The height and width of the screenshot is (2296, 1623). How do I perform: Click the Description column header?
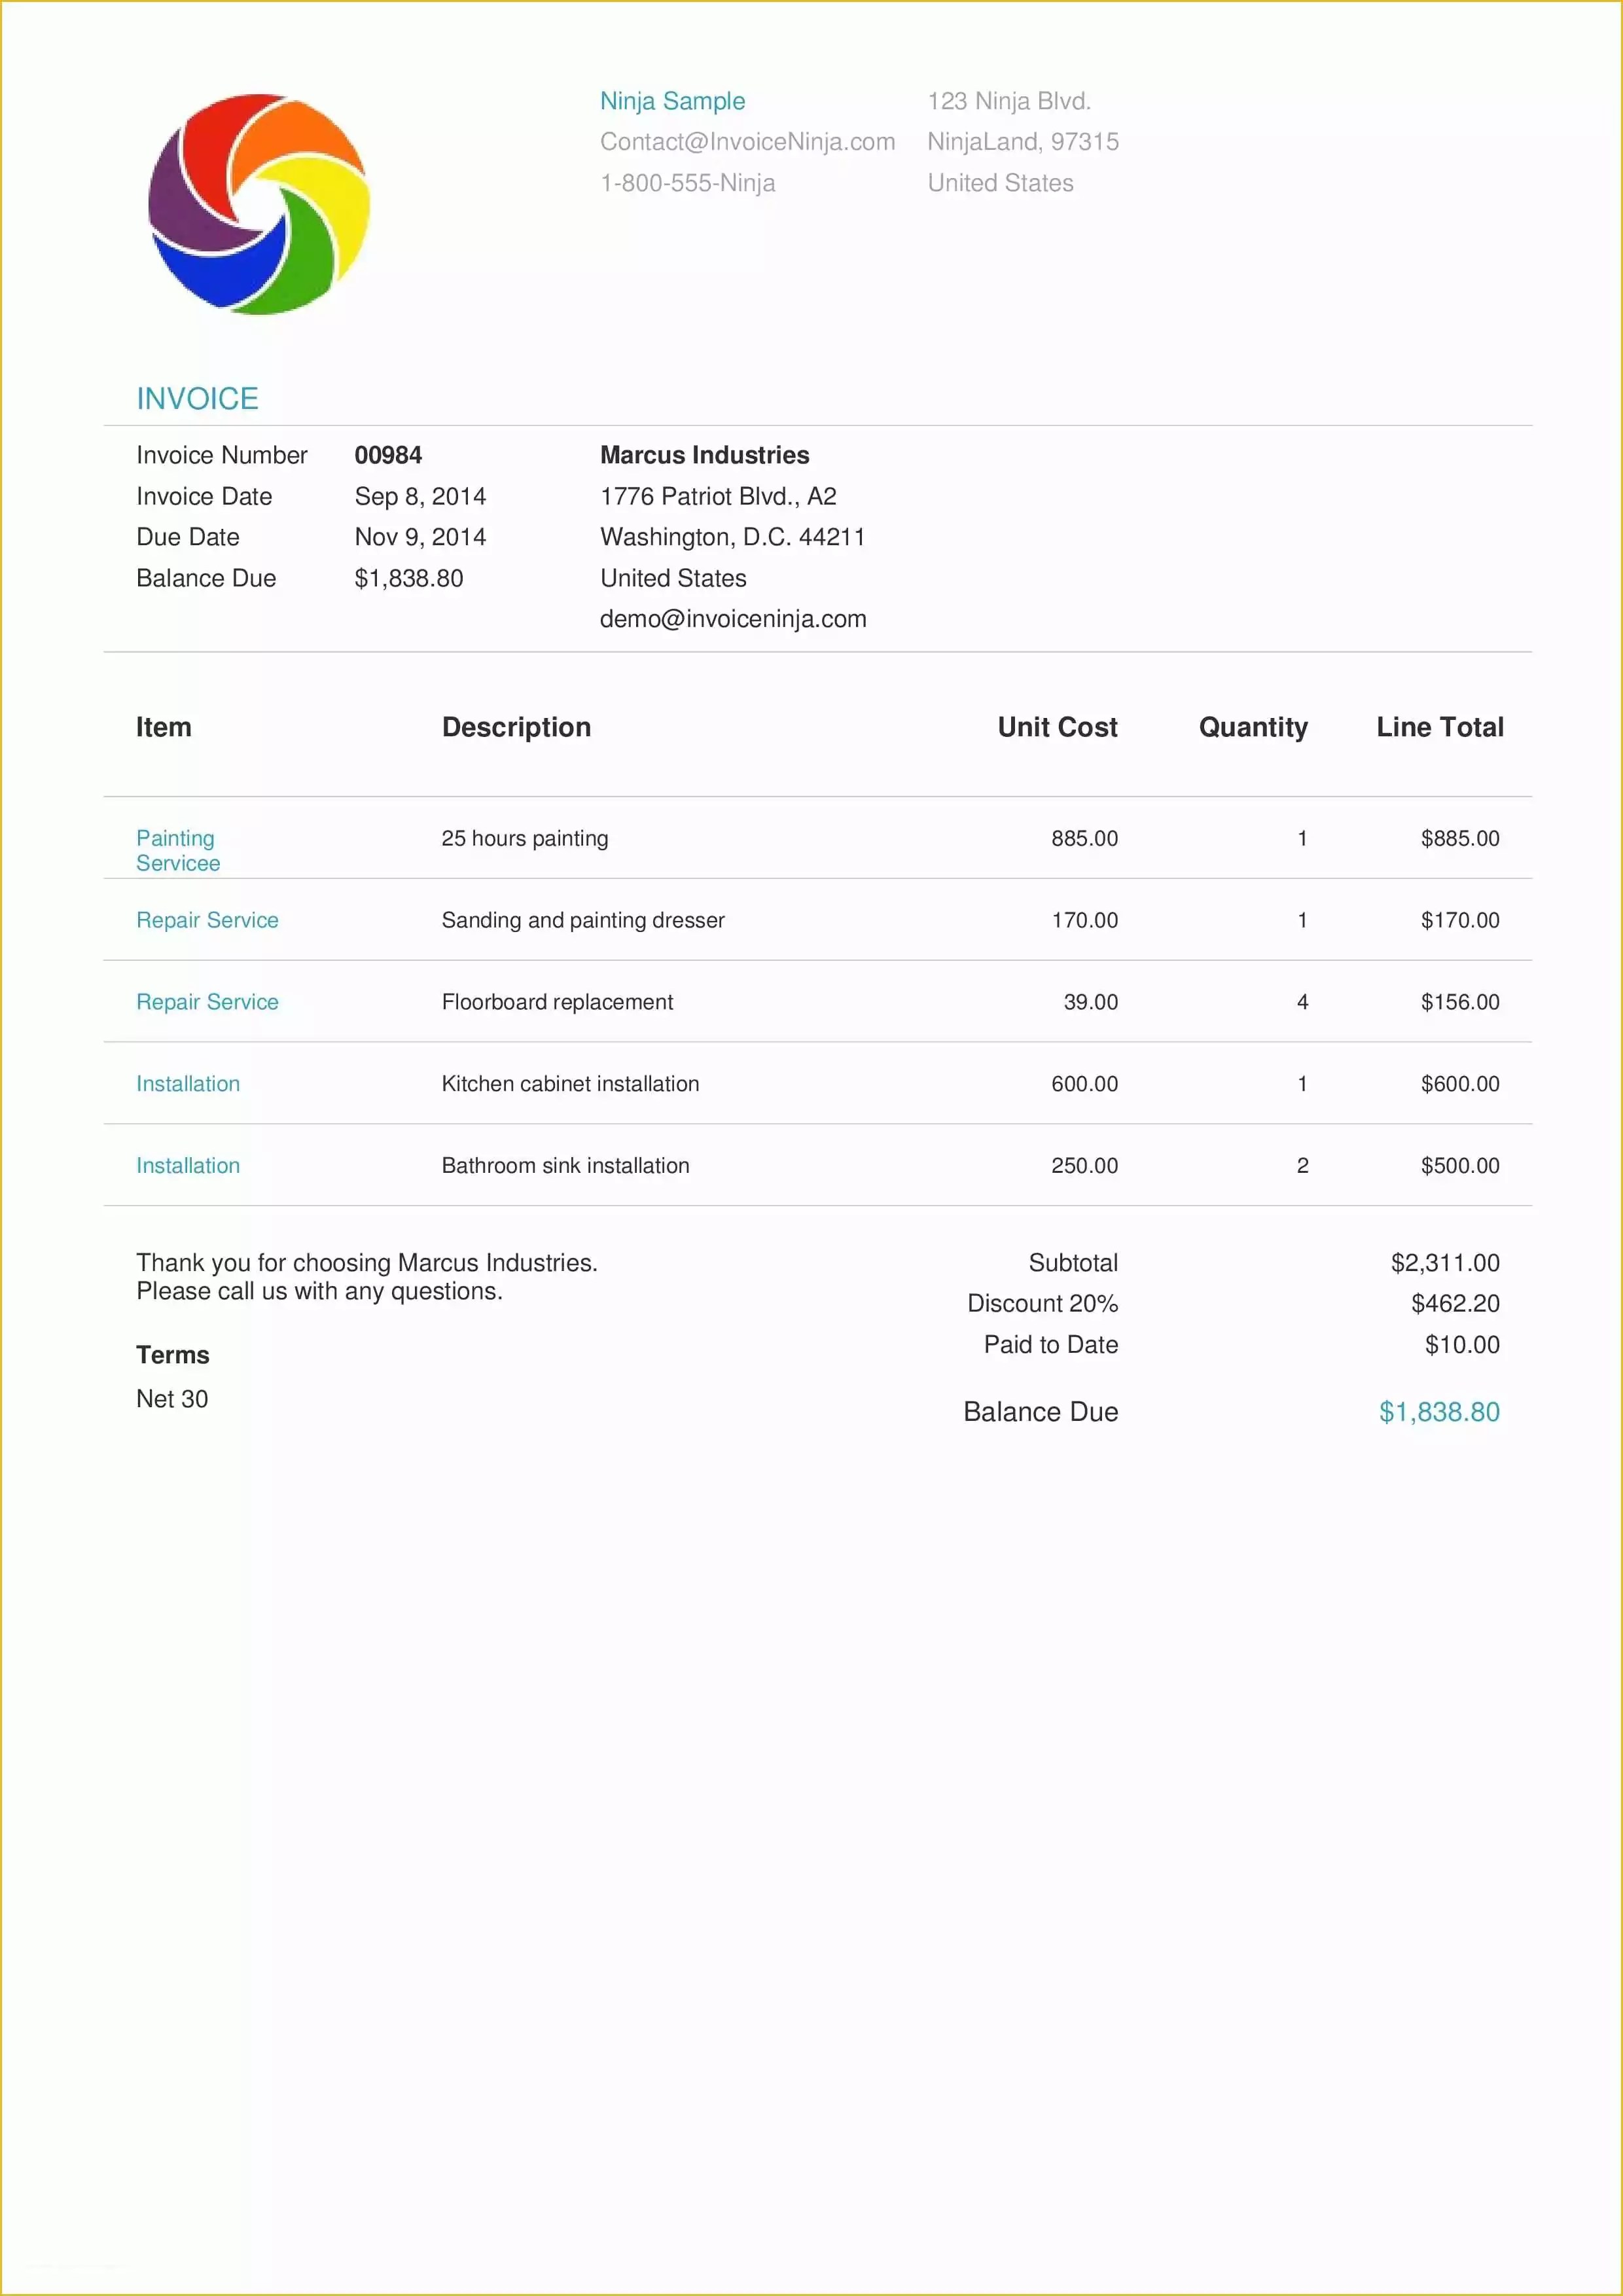(516, 727)
